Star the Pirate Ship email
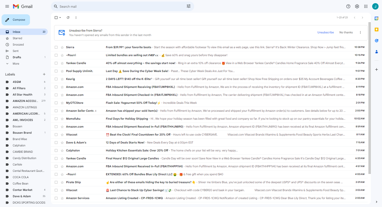 (62, 182)
